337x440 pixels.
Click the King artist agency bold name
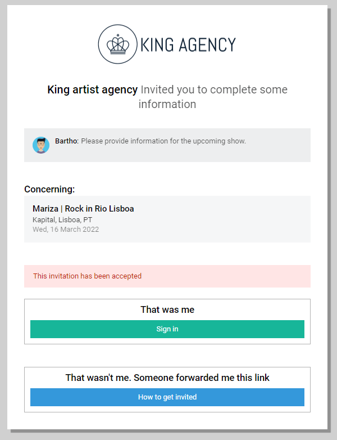93,90
